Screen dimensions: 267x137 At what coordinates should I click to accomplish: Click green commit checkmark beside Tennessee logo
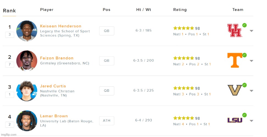[244, 55]
